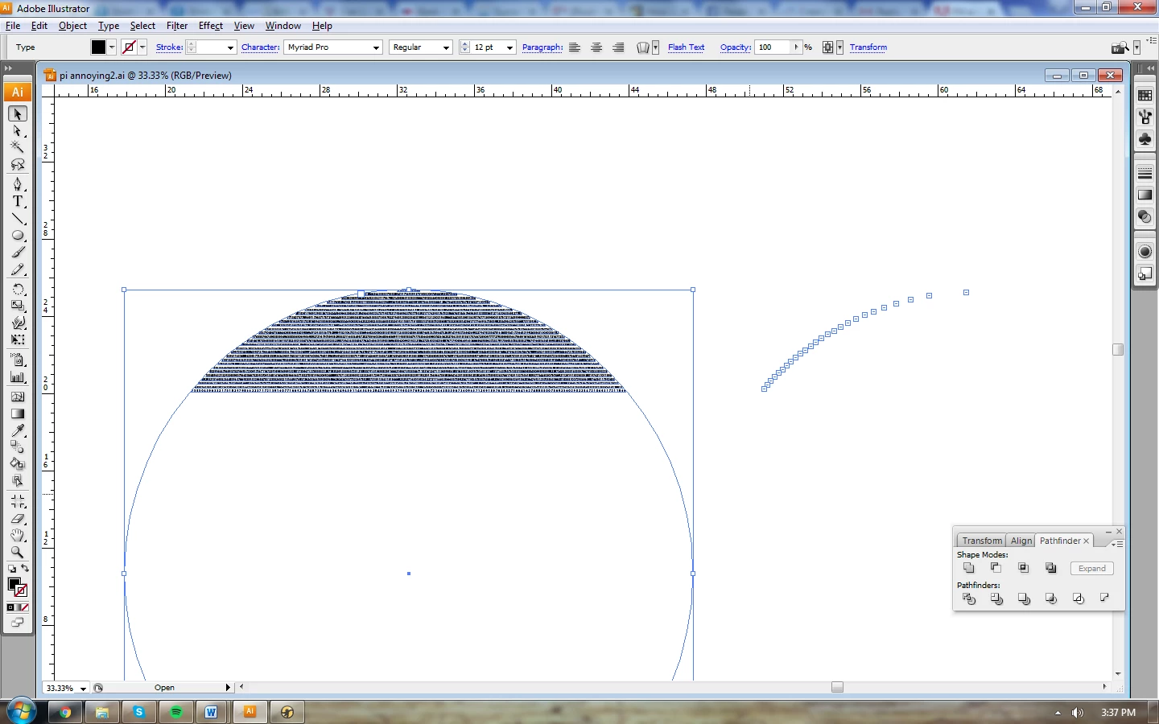Open the Symbols panel from the dock
This screenshot has height=724, width=1159.
pos(1145,138)
